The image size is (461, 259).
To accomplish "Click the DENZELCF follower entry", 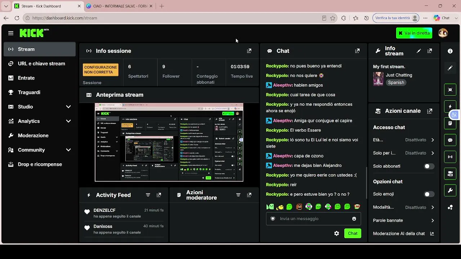I will (124, 213).
